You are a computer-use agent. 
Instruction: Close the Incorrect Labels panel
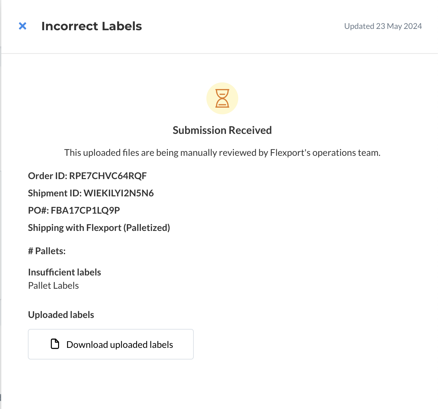(23, 26)
